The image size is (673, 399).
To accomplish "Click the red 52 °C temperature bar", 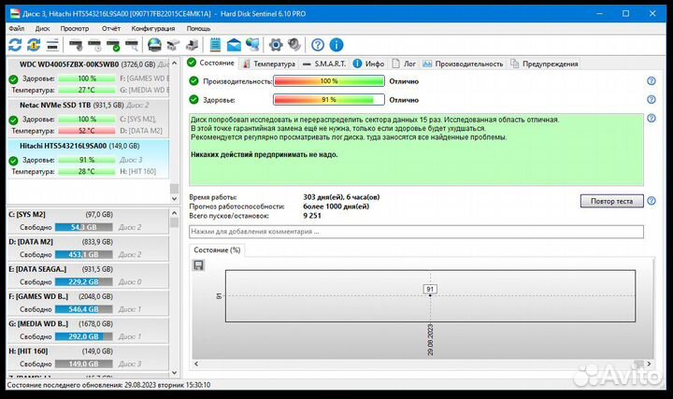I will point(87,131).
